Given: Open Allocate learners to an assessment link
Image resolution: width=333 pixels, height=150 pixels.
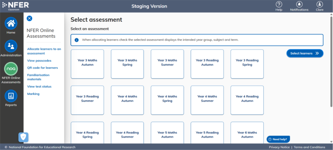Looking at the screenshot, I should (44, 51).
